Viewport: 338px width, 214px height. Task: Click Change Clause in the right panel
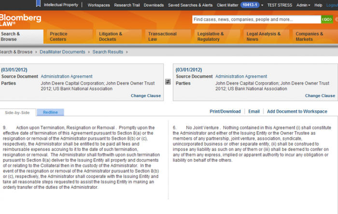(x=320, y=95)
